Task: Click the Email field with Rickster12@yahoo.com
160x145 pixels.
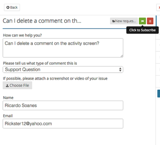Action: coord(63,124)
